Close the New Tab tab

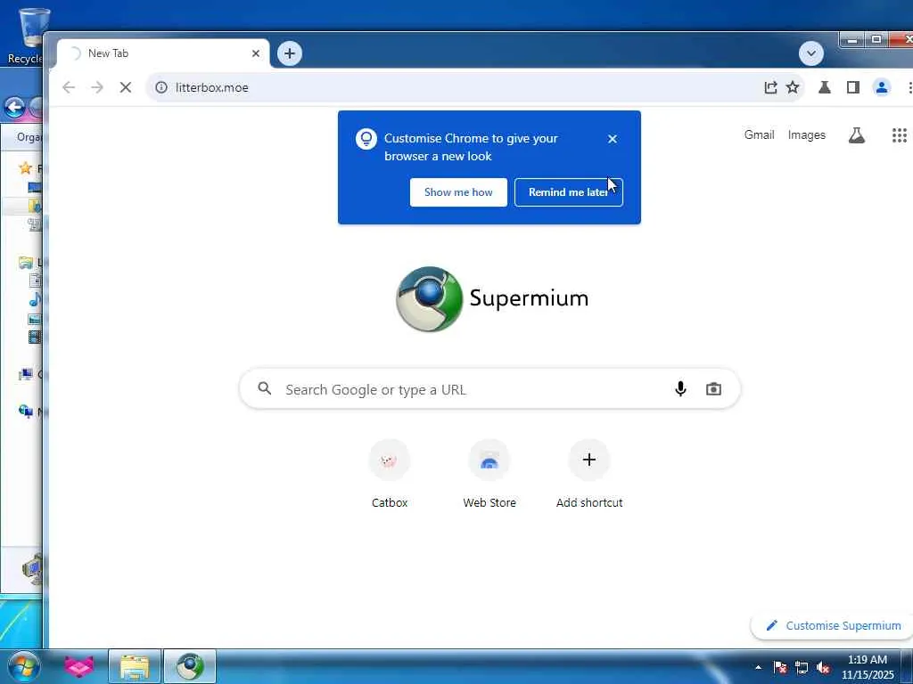point(256,53)
